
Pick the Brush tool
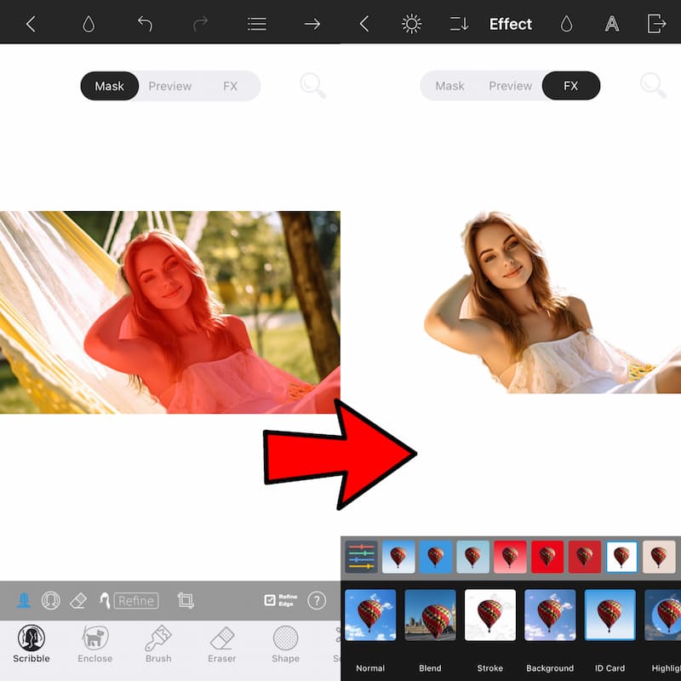tap(158, 643)
